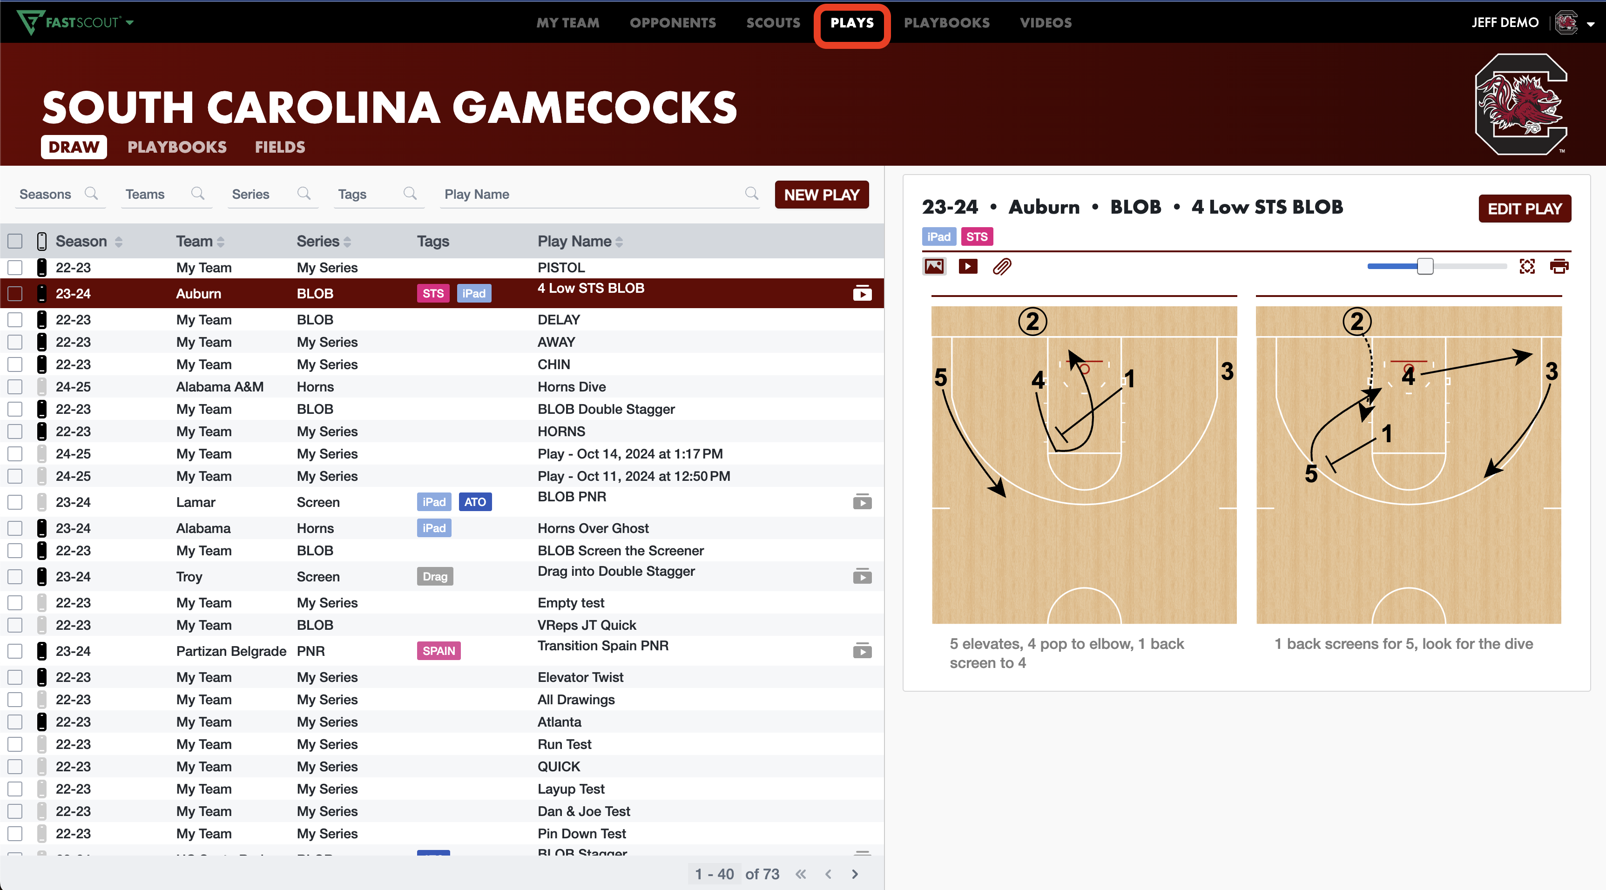Viewport: 1606px width, 890px height.
Task: Click the search icon in Play Name field
Action: tap(751, 194)
